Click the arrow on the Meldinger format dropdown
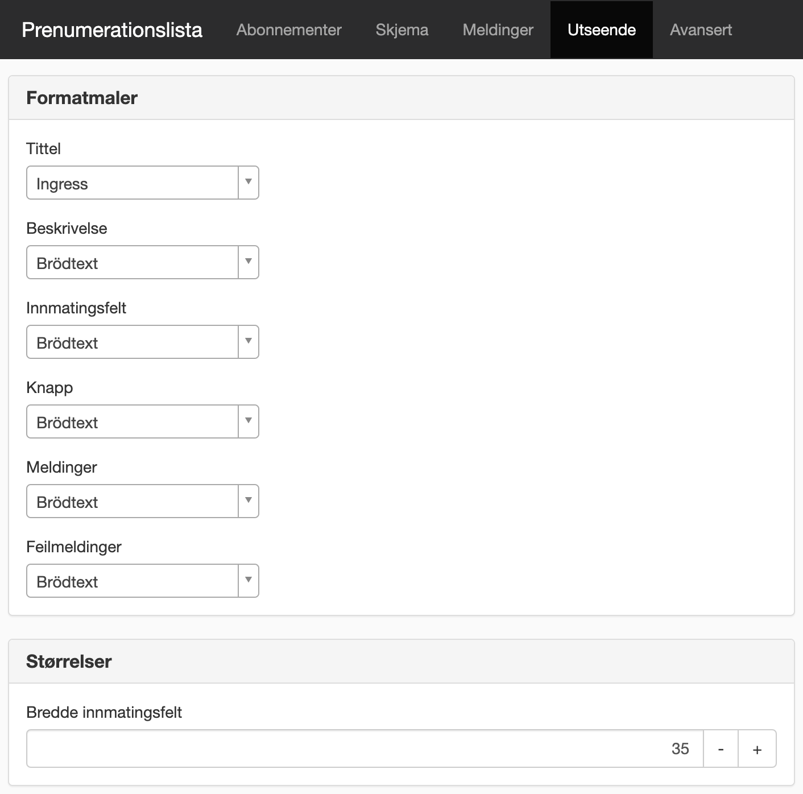The width and height of the screenshot is (803, 794). tap(249, 501)
